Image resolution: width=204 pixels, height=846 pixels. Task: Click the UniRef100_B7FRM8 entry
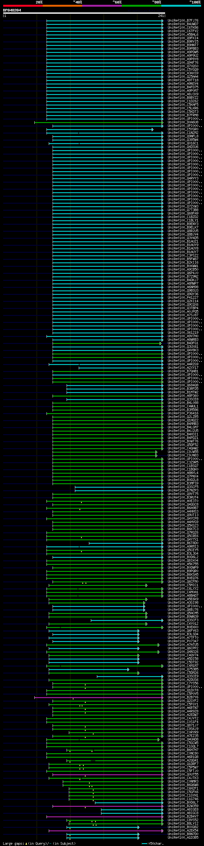point(183,115)
